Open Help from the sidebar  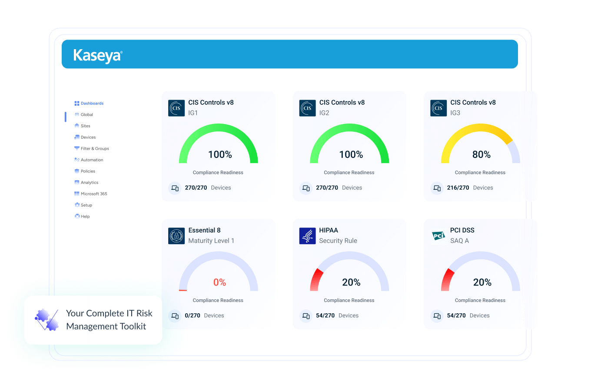coord(82,217)
